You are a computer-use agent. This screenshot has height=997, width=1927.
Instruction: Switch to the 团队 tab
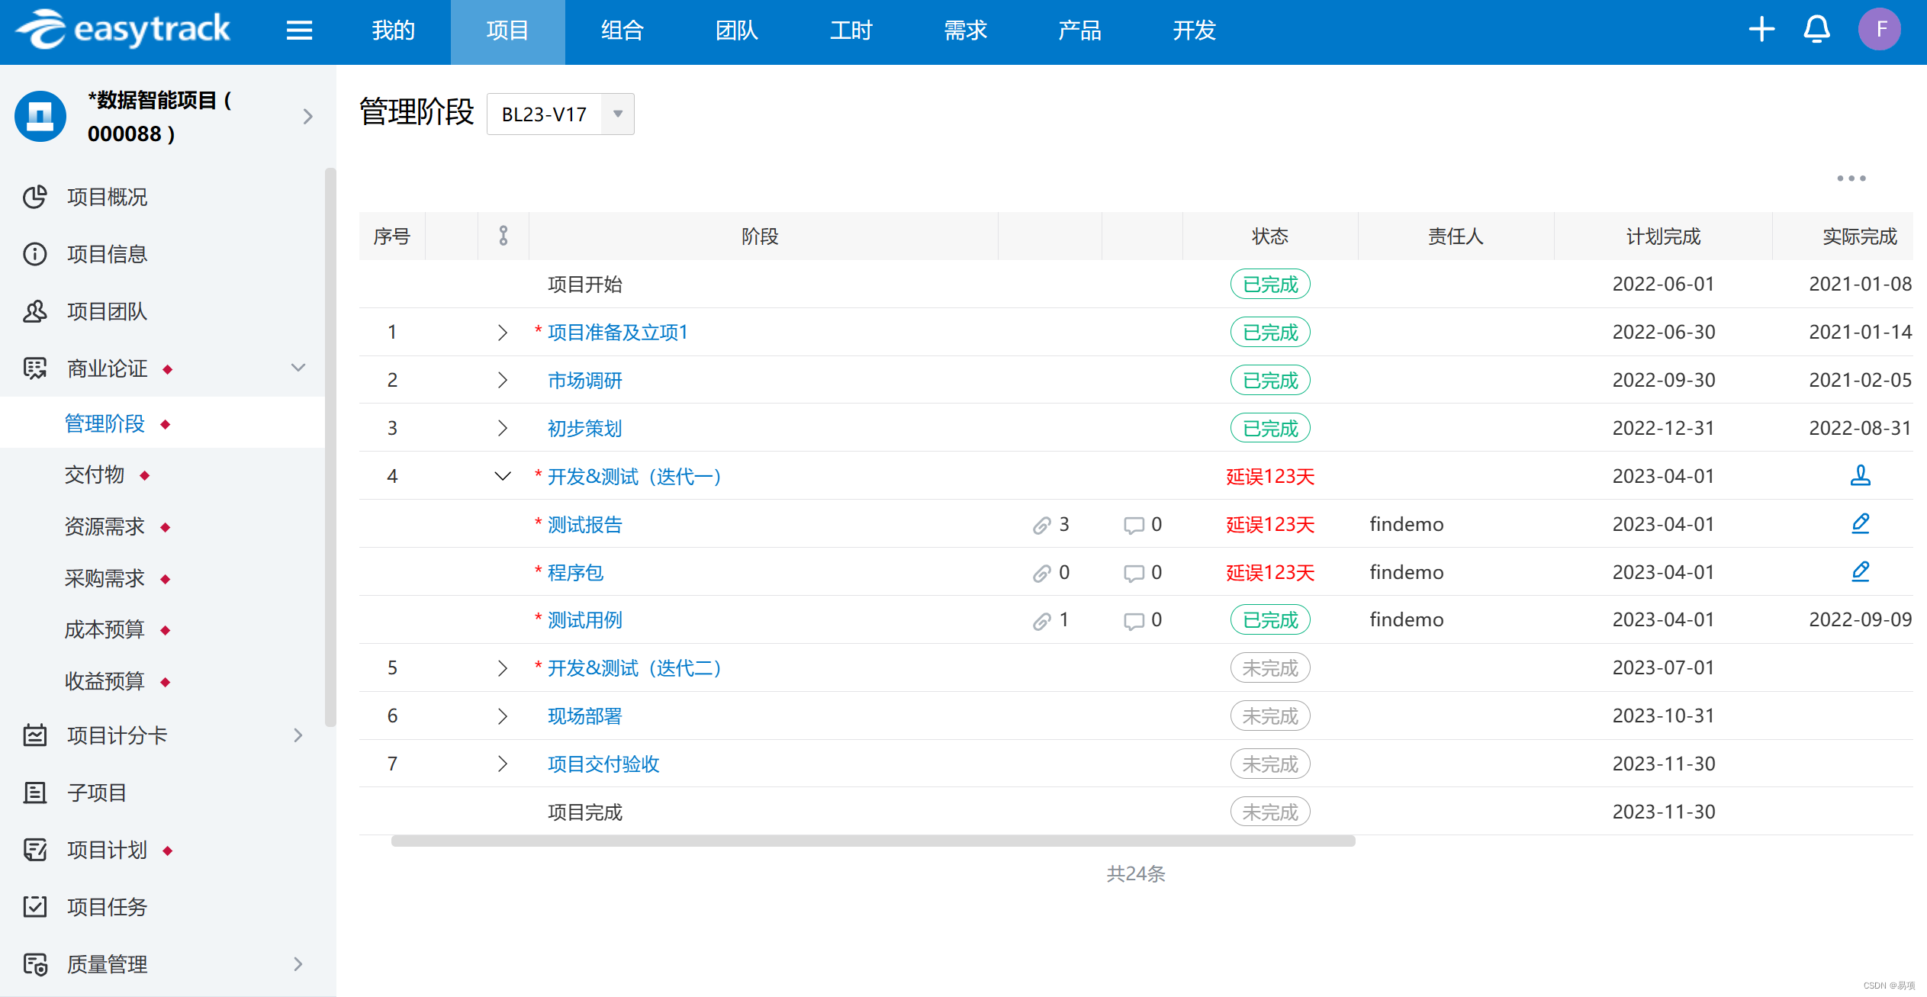[x=737, y=31]
